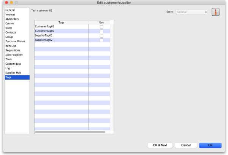Enable the CustomerTag02 Use checkbox
Screen dimensions: 228x155
click(x=101, y=31)
